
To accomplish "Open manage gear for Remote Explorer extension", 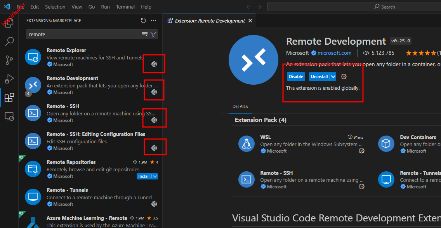I will tap(154, 64).
